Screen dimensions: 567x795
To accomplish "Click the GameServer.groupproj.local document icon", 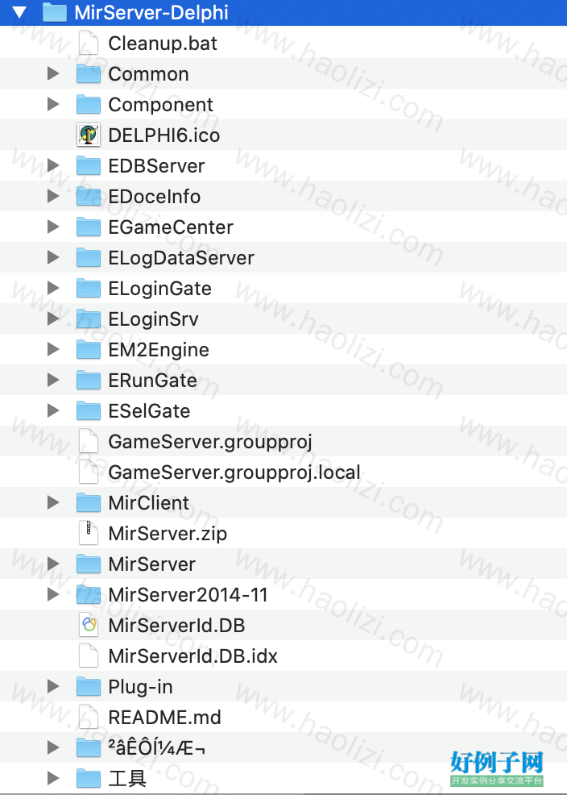I will [89, 472].
